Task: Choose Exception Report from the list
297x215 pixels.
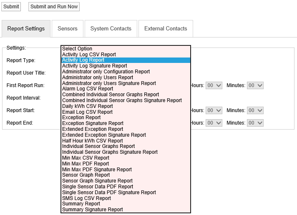Action: pos(81,117)
